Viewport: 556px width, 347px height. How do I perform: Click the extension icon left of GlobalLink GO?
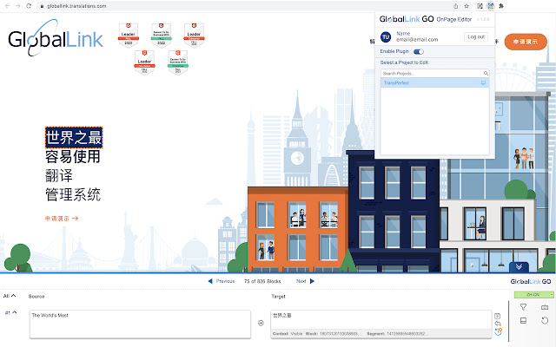pos(480,6)
